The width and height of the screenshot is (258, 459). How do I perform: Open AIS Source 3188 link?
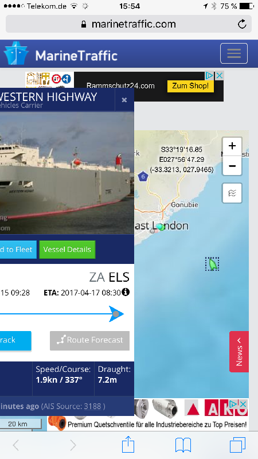(92, 406)
